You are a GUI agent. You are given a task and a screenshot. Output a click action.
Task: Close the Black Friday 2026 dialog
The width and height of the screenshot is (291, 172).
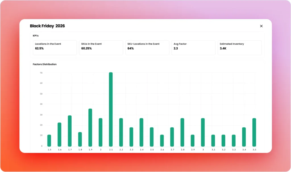point(261,26)
